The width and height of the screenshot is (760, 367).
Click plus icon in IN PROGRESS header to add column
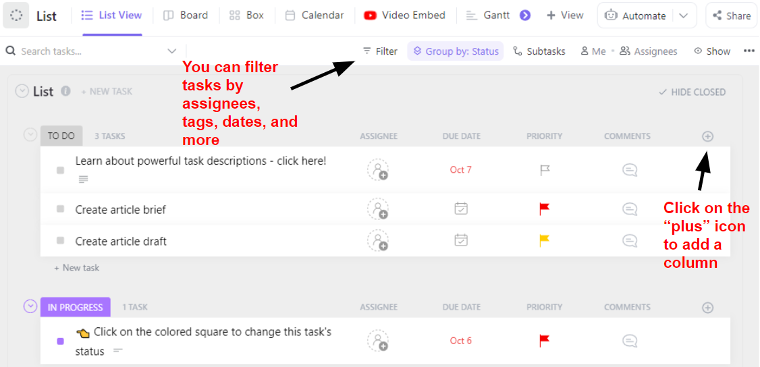tap(707, 308)
